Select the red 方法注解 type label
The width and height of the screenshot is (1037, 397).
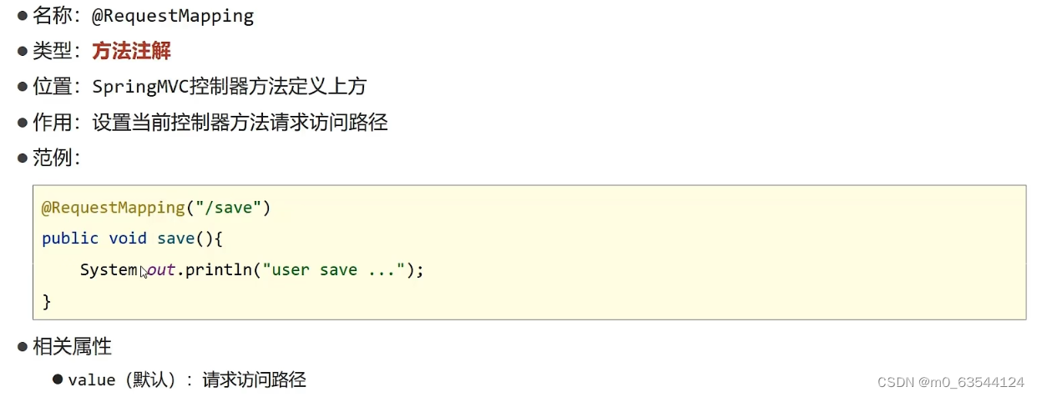tap(131, 52)
